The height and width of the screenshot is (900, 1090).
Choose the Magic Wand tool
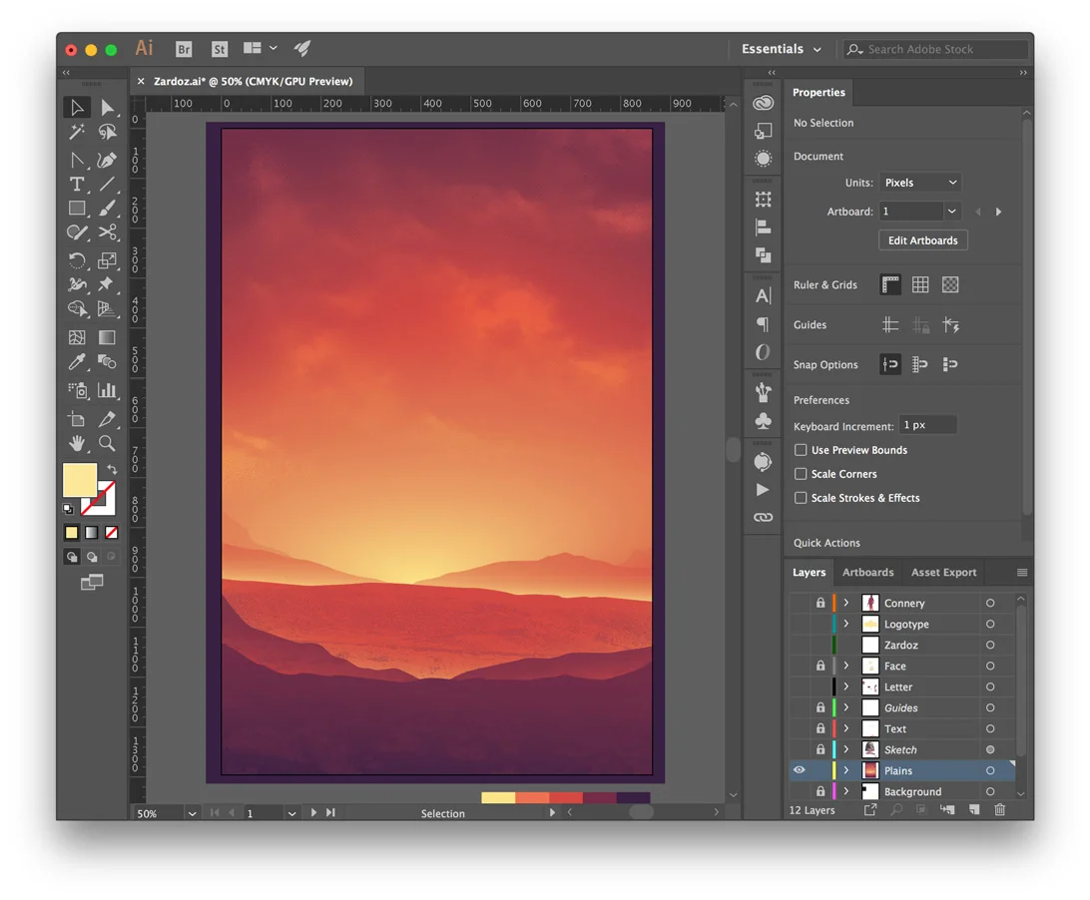click(x=77, y=132)
